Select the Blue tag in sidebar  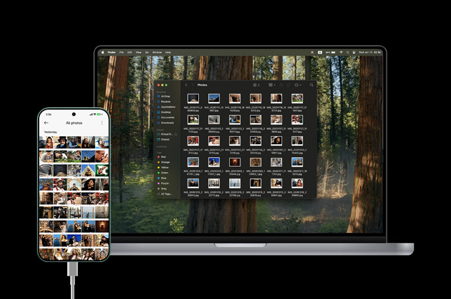[164, 177]
